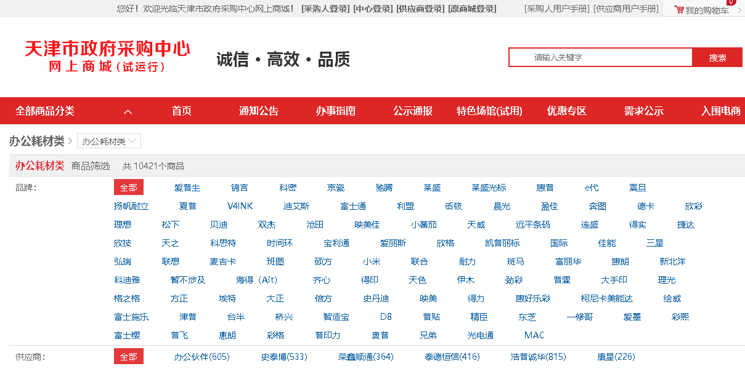
Task: Choose the 联想 brand filter
Action: pyautogui.click(x=171, y=262)
